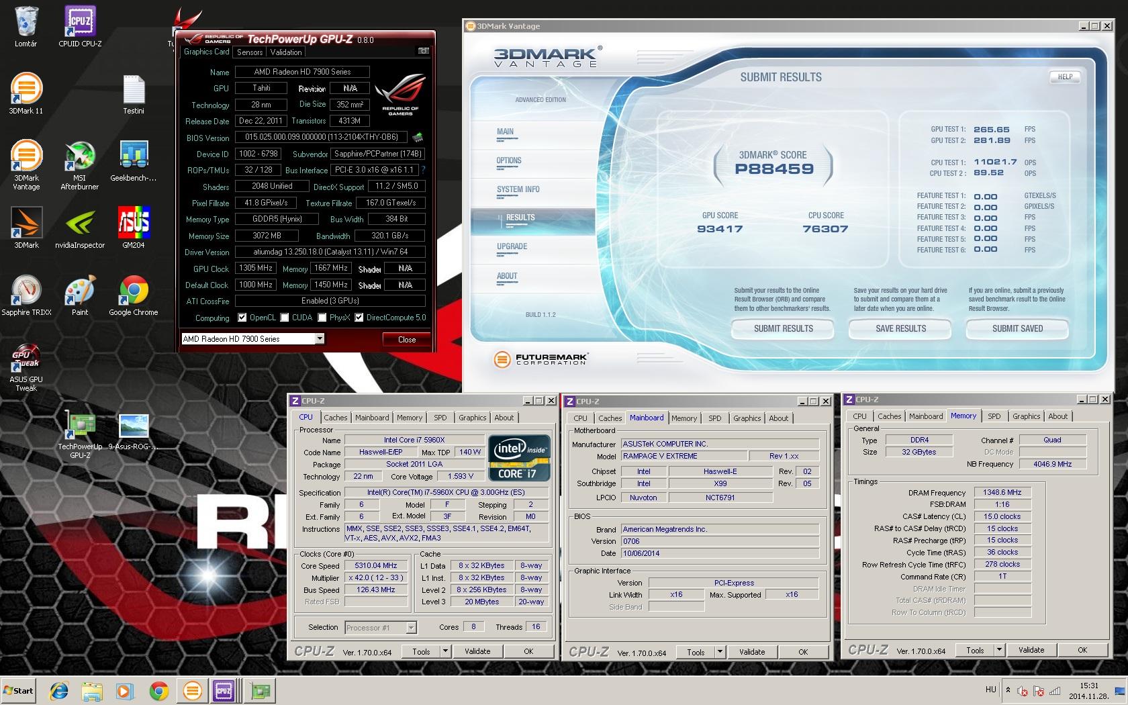Viewport: 1128px width, 705px height.
Task: Open ASUS GPU Tweak shortcut
Action: click(26, 368)
